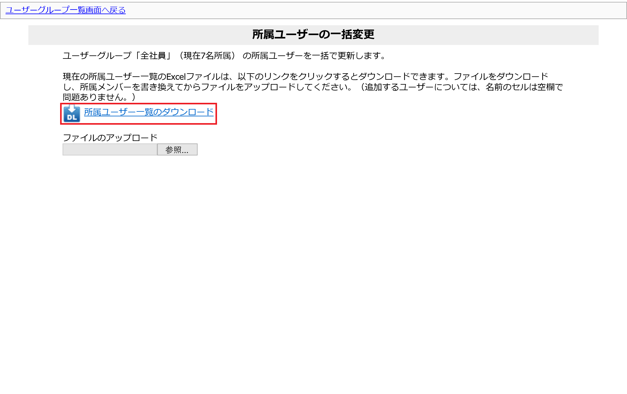Click the group name 「全社員」 text

(x=153, y=56)
